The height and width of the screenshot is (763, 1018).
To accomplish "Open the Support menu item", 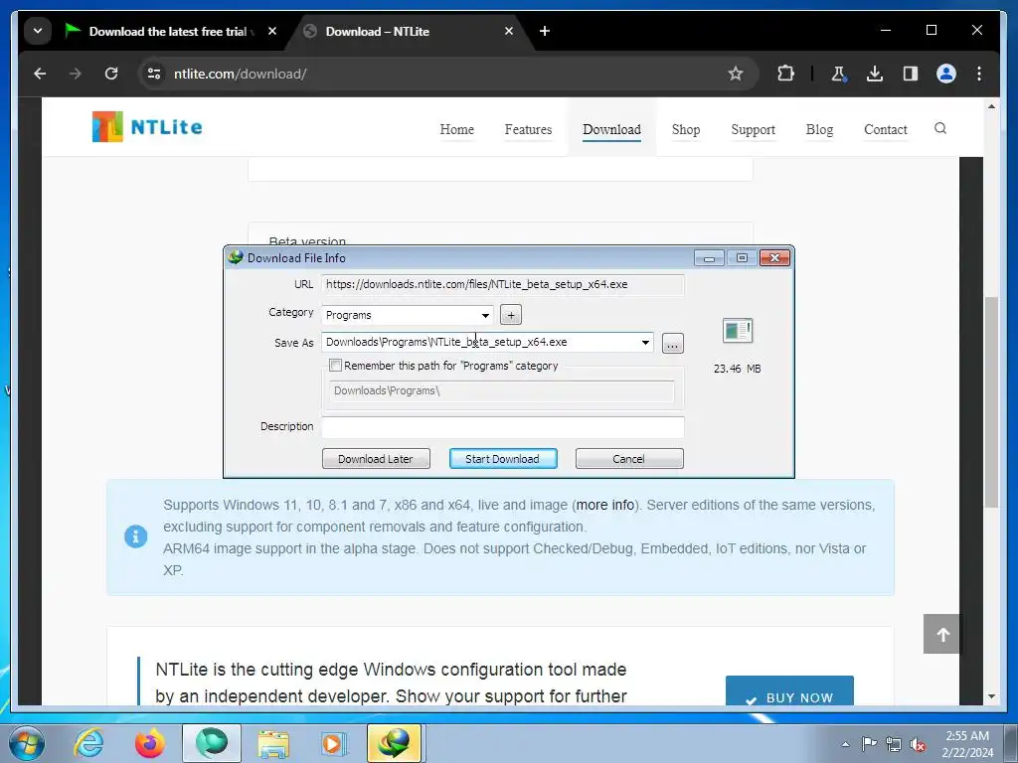I will (753, 130).
